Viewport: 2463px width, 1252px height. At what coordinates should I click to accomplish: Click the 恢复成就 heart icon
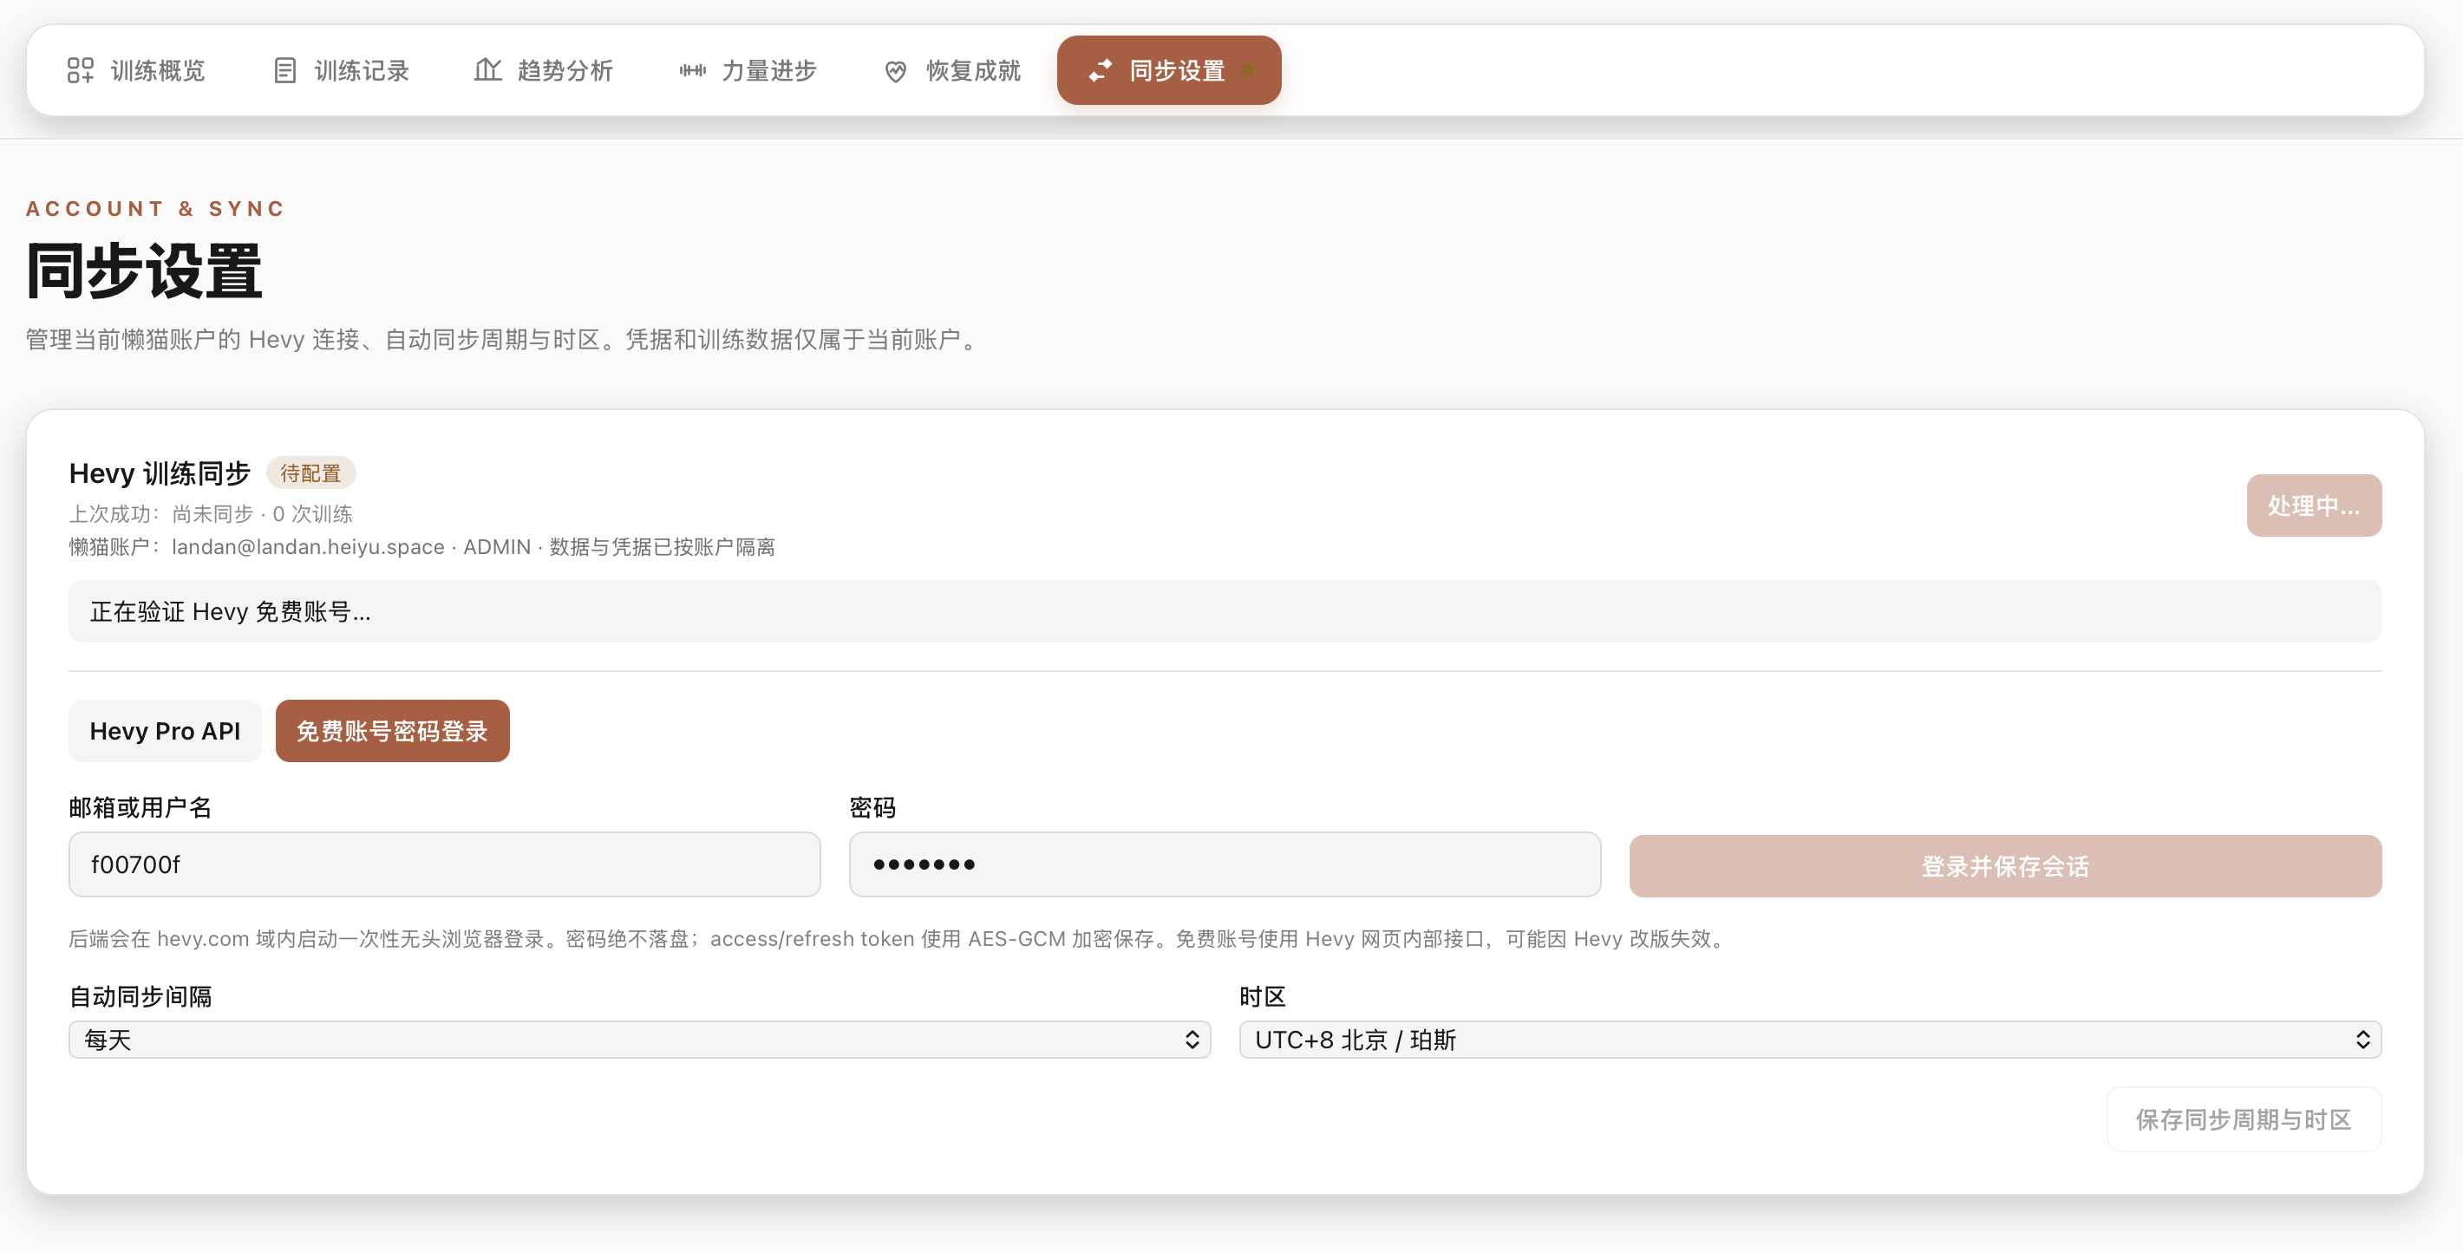(896, 71)
